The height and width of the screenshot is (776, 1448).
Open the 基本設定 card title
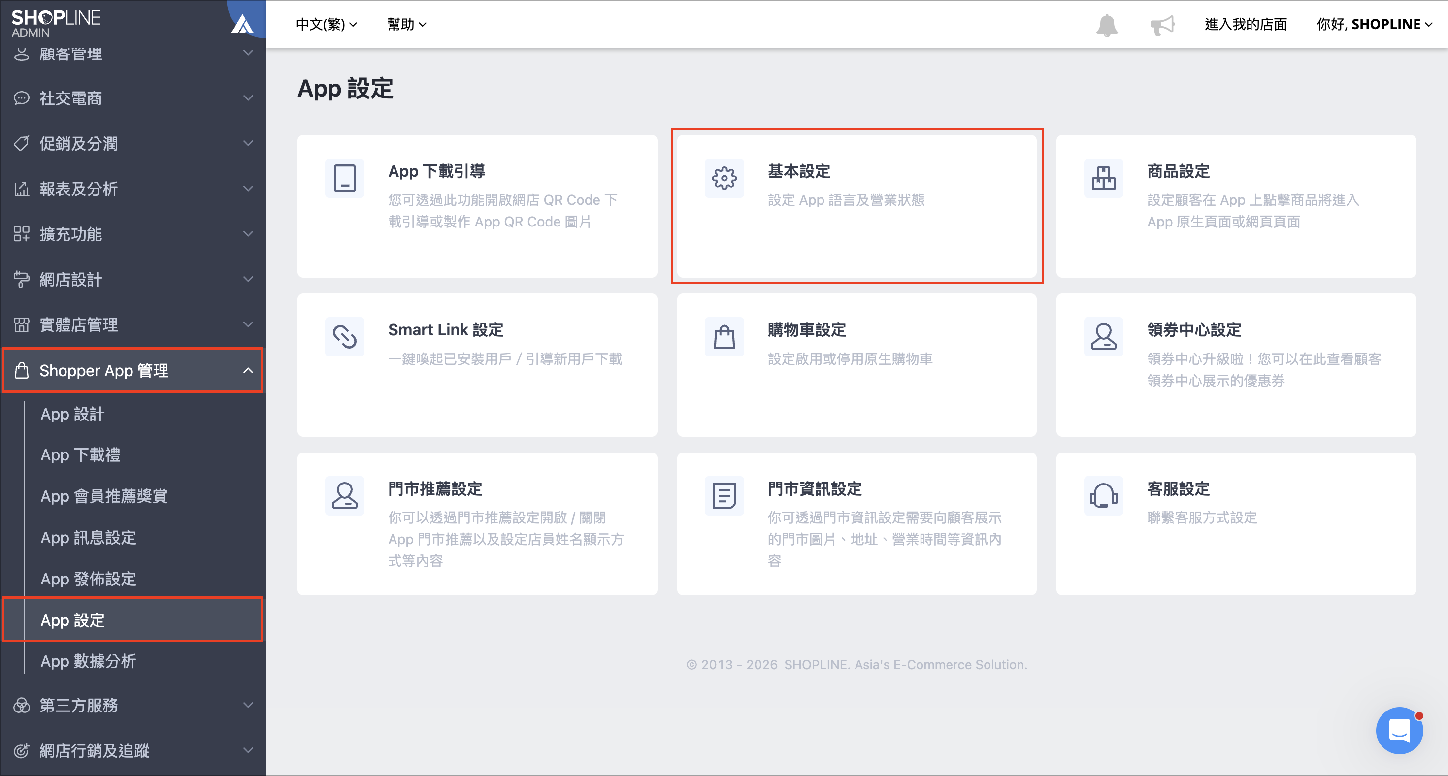(799, 171)
